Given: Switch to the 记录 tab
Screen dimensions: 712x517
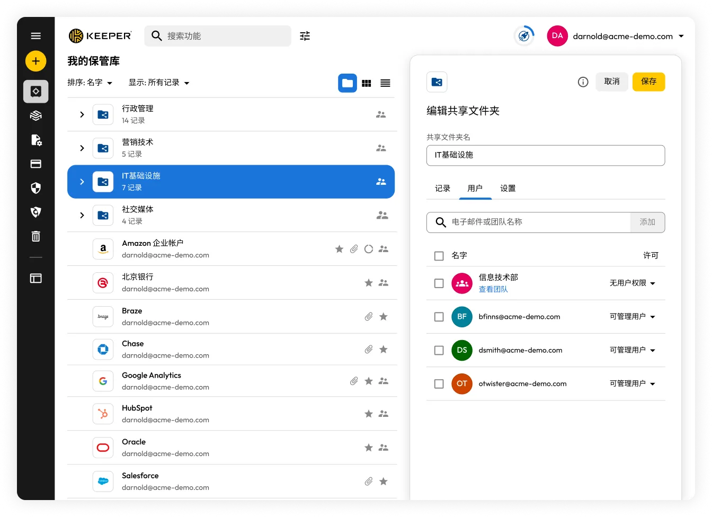Looking at the screenshot, I should tap(442, 189).
